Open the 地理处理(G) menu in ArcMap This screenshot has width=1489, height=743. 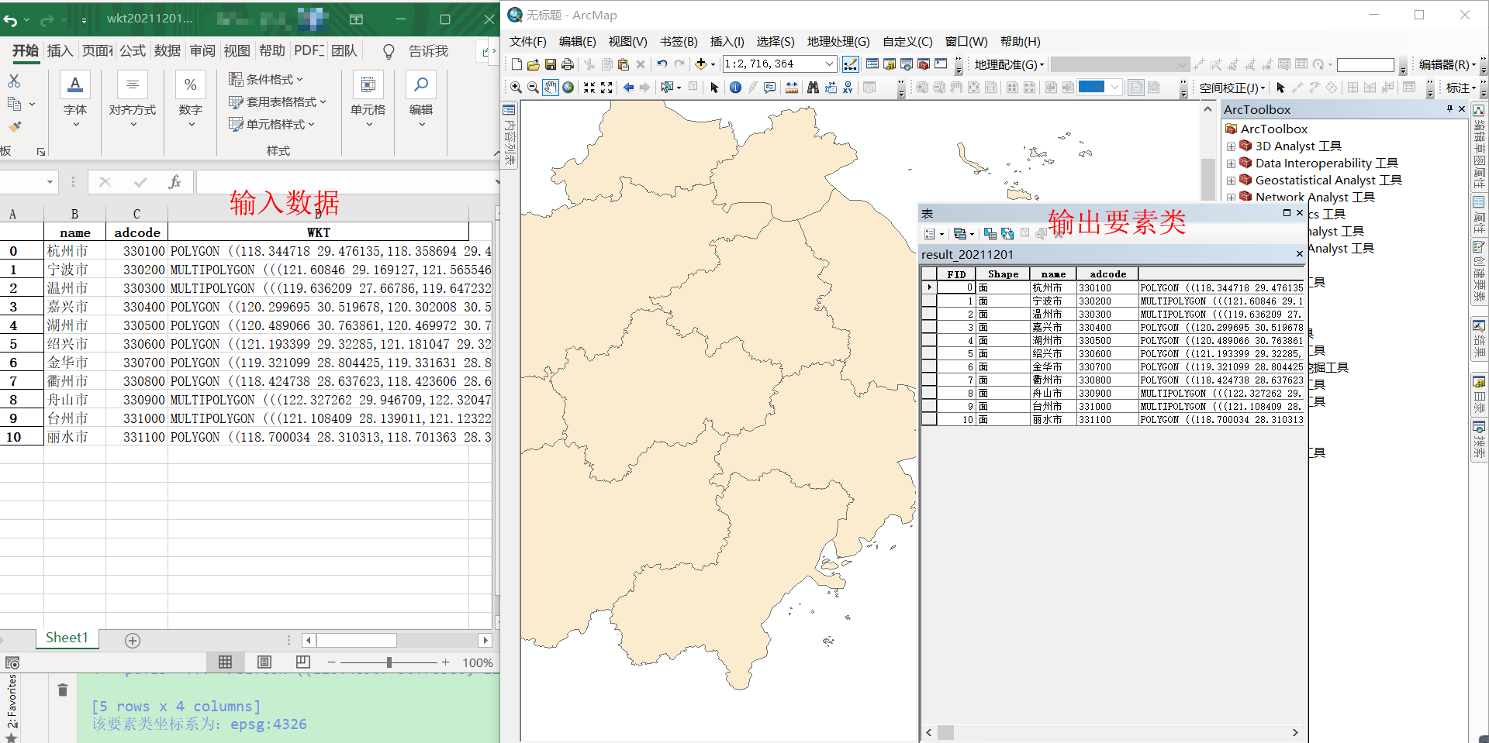[x=838, y=42]
